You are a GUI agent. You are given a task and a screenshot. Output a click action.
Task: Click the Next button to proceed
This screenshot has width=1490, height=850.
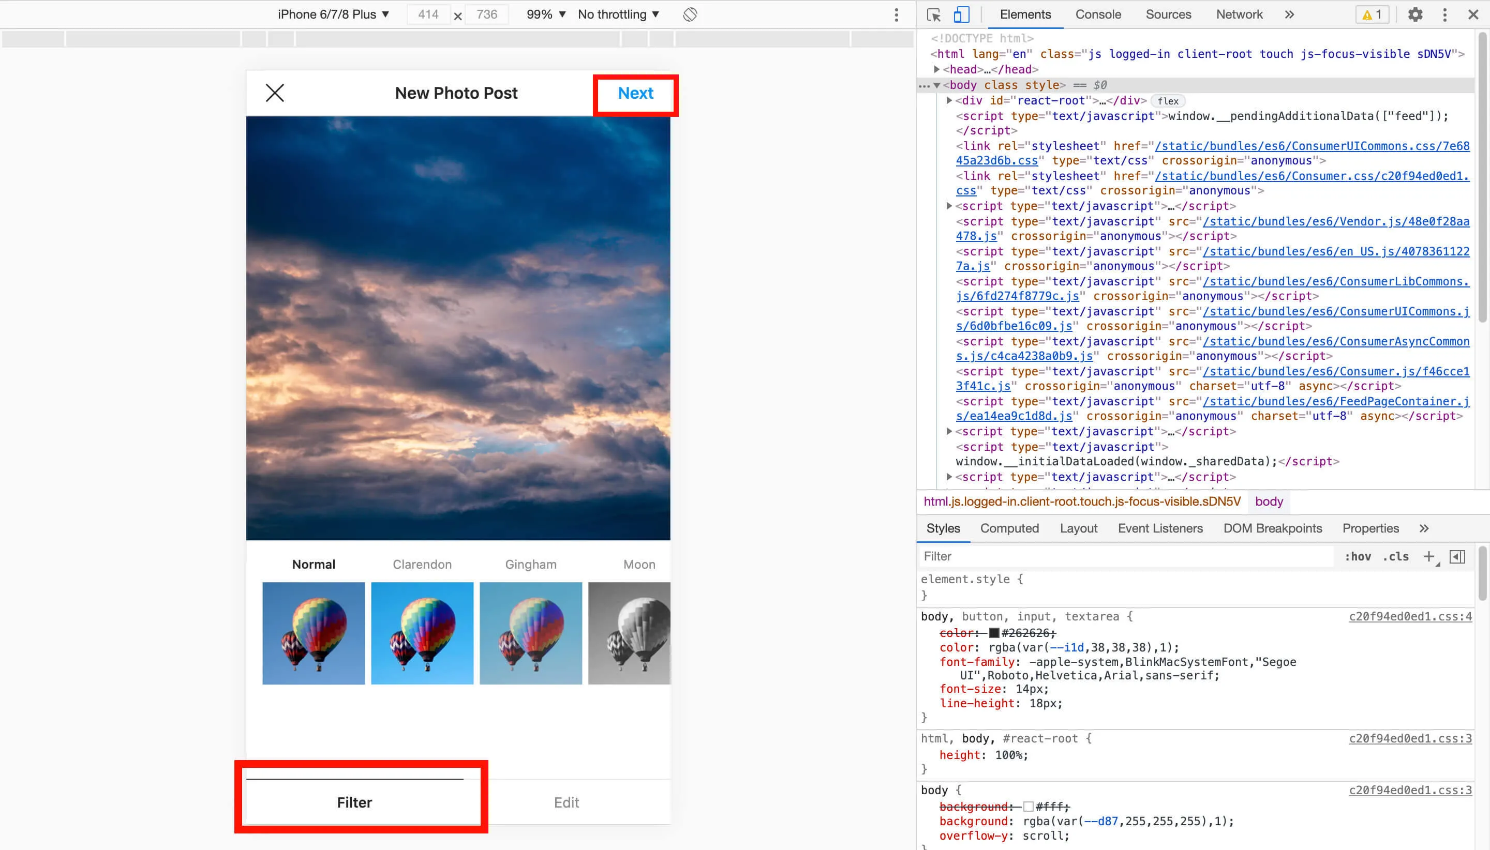(635, 92)
